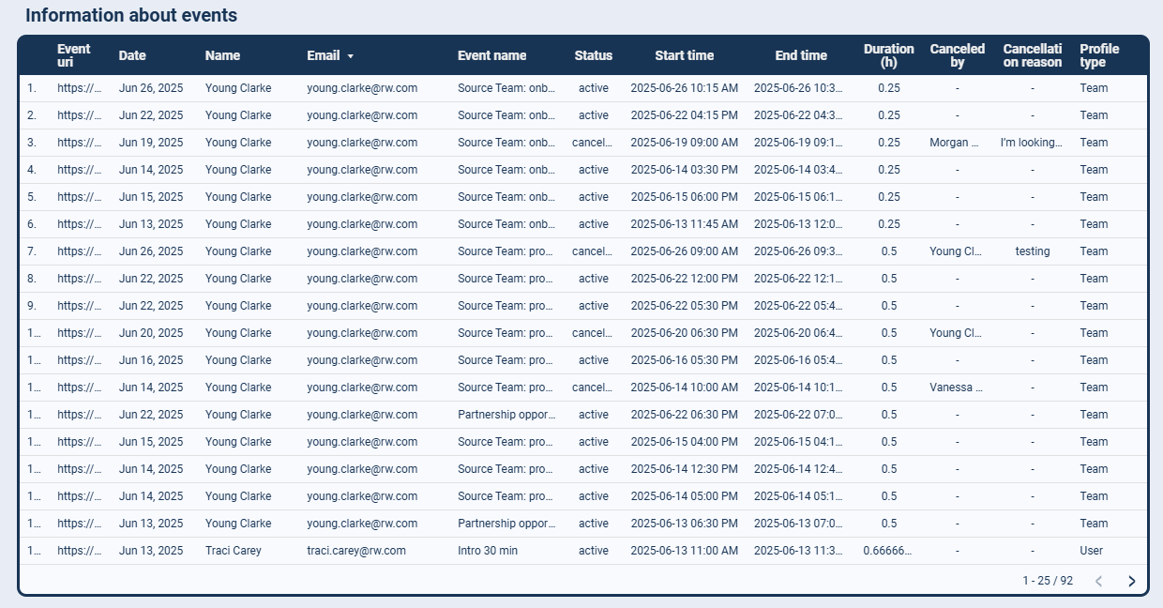Select start time 2025-06-22 12:00 PM
Screen dimensions: 1163x608
tap(684, 279)
